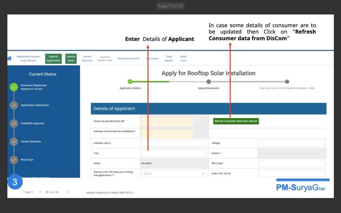The width and height of the screenshot is (341, 213).
Task: Click the Current Status heading
Action: point(43,74)
